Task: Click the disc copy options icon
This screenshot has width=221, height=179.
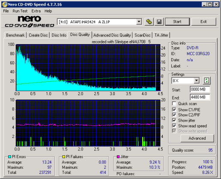Action: [x=149, y=22]
